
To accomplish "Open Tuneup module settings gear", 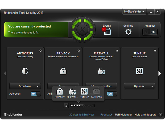I will pos(155,51).
